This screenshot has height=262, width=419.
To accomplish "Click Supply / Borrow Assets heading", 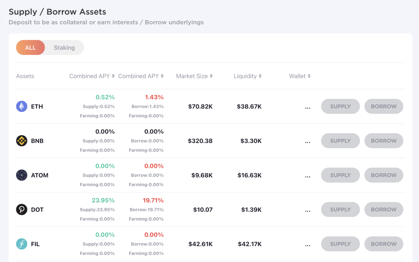I will pyautogui.click(x=57, y=12).
